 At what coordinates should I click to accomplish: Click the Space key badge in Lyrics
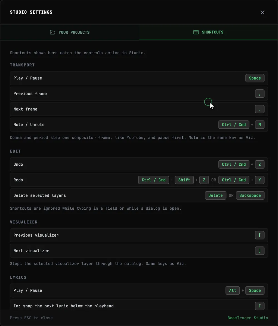point(255,290)
